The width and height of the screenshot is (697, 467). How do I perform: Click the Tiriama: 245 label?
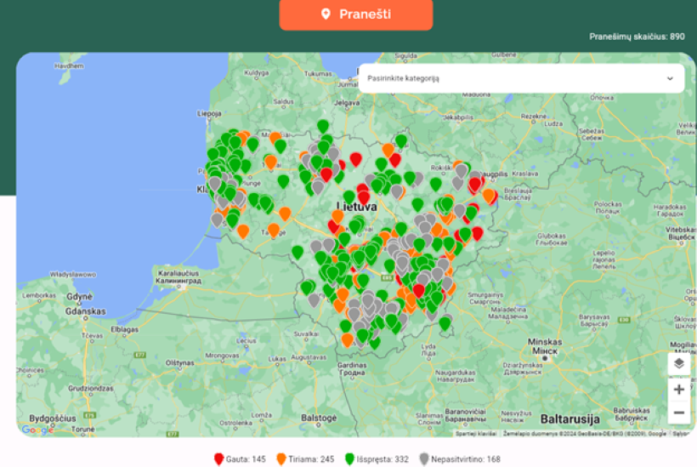click(x=311, y=459)
